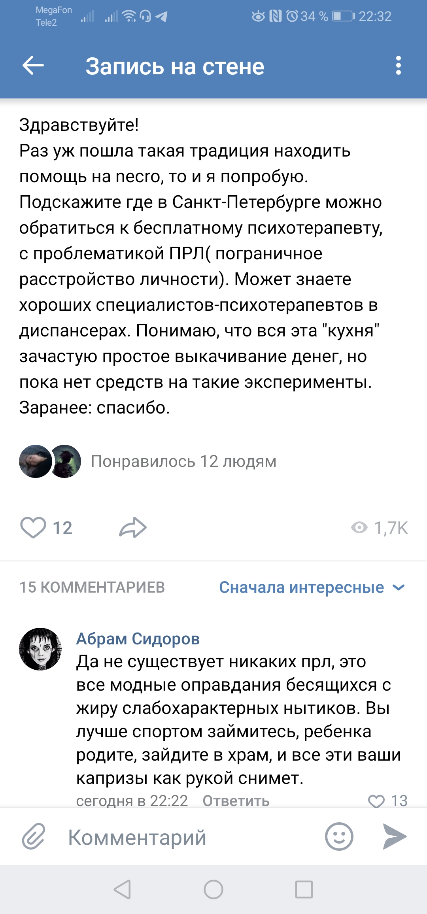Send comment with paper plane icon

click(x=395, y=837)
